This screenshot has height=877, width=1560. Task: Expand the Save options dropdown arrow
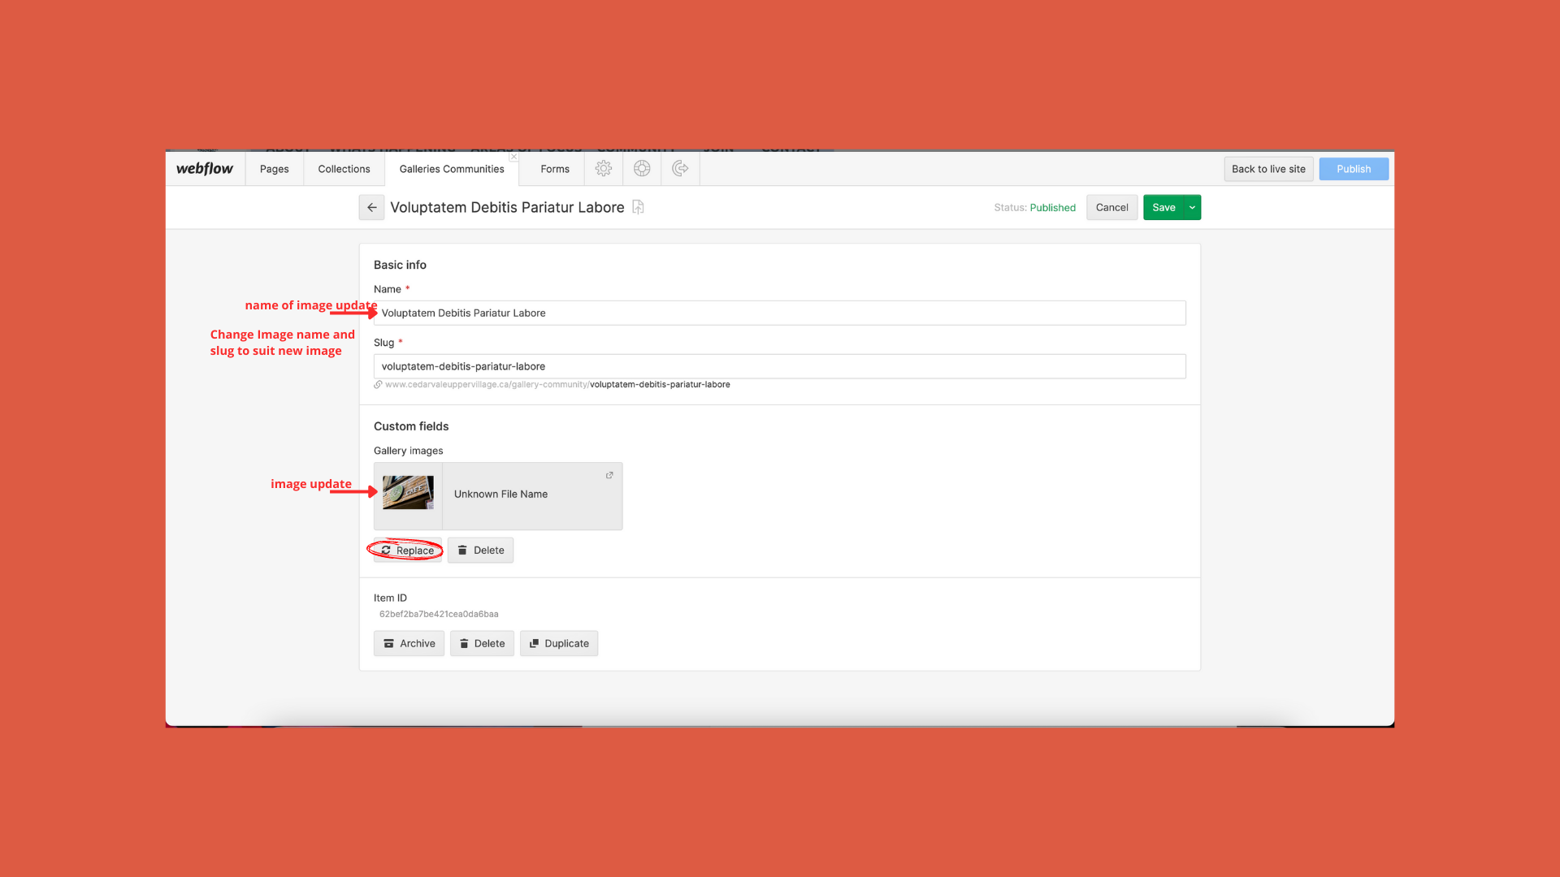1192,208
